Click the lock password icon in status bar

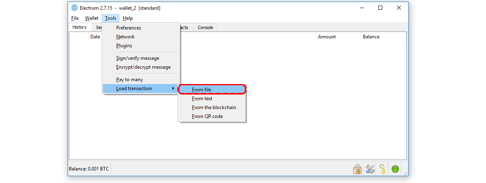coord(357,169)
